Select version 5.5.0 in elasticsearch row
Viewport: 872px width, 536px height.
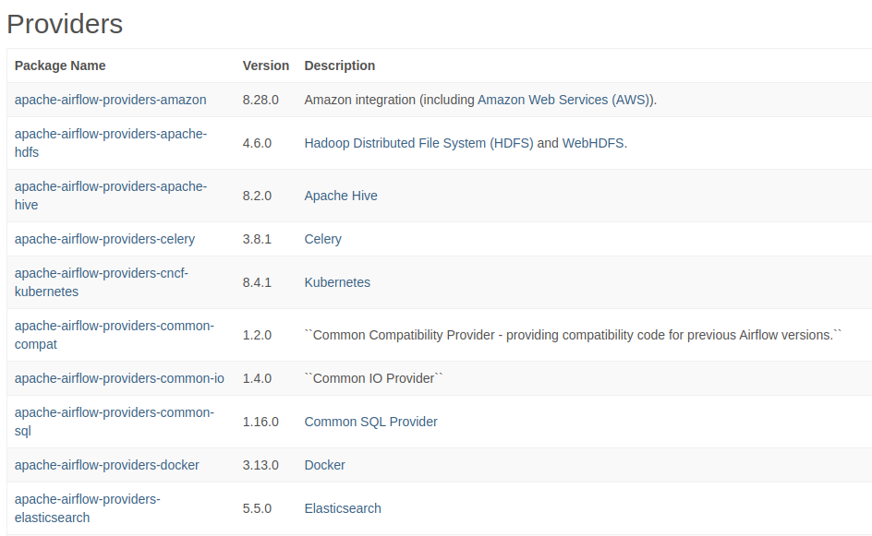257,508
